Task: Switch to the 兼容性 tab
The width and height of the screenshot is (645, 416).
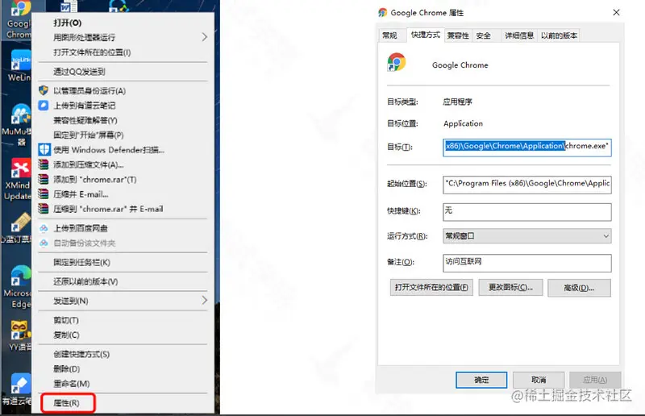Action: click(x=458, y=35)
